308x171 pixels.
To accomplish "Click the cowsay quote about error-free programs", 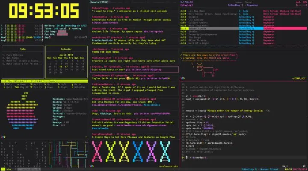I will (209, 57).
